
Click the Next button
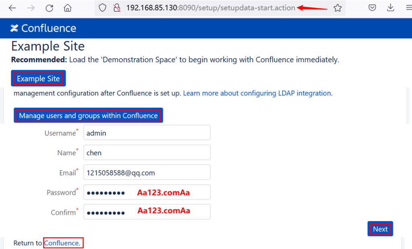(x=380, y=229)
